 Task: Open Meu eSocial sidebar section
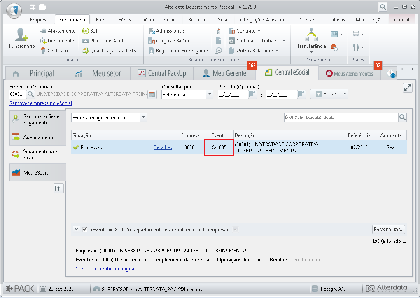[37, 172]
